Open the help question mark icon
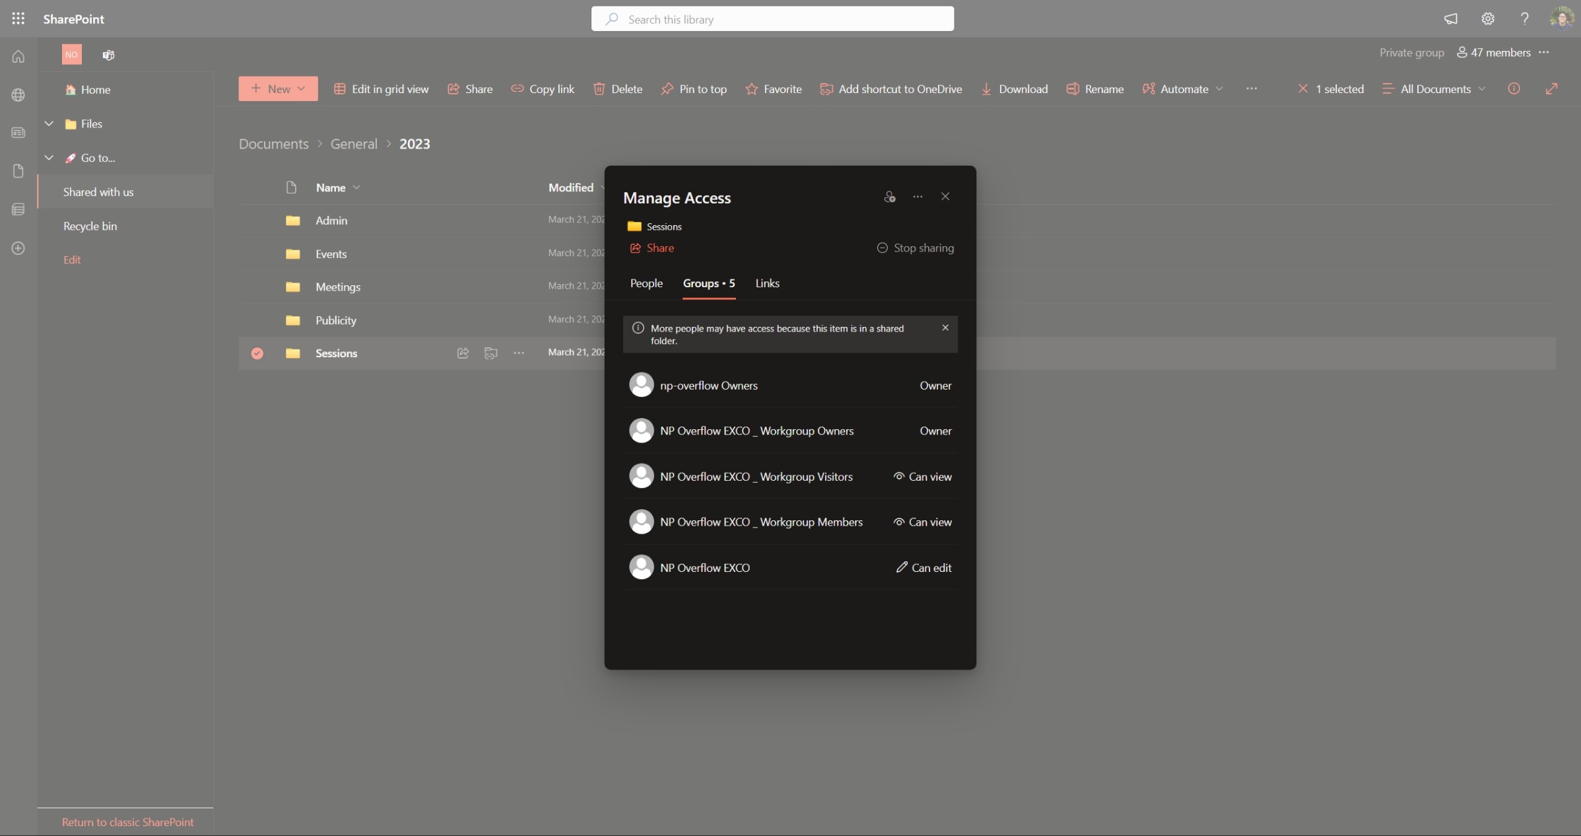Screen dimensions: 1581x836 coord(1524,18)
